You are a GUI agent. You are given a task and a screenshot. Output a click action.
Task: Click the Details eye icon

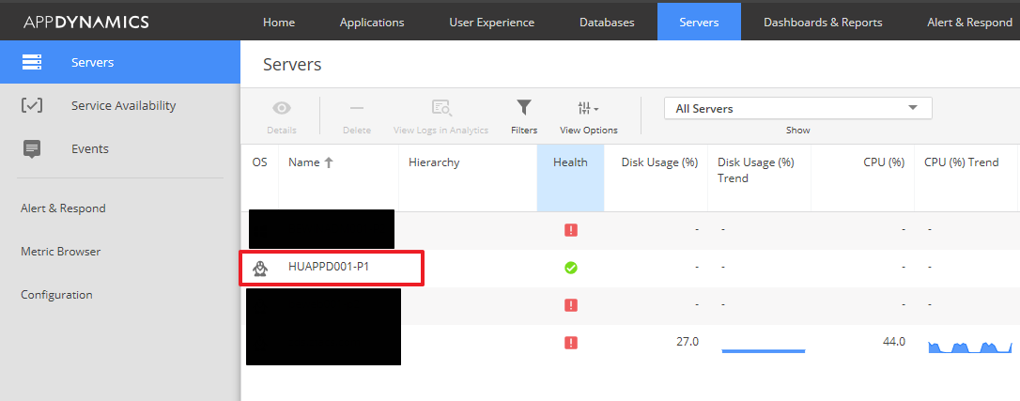click(282, 108)
